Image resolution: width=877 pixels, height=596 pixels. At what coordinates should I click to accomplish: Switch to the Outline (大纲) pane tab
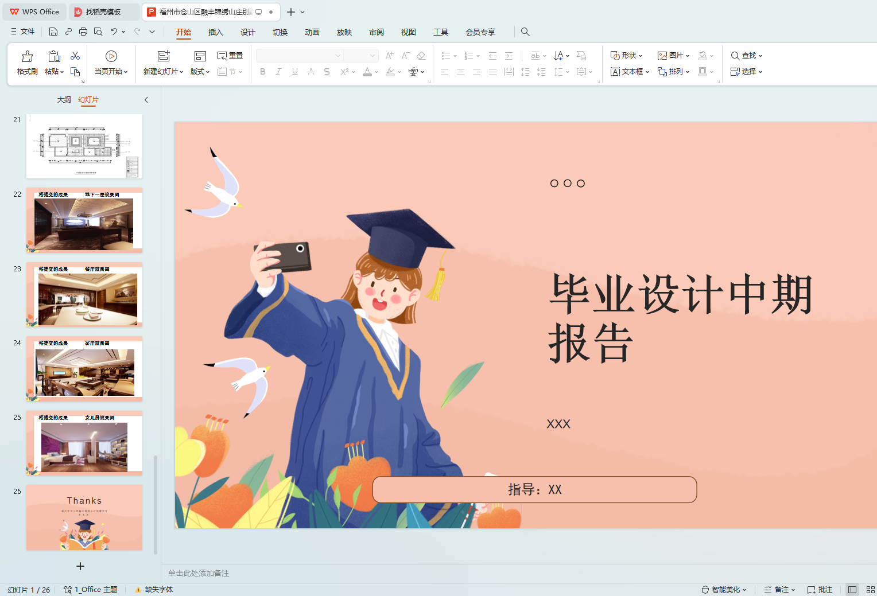click(64, 100)
